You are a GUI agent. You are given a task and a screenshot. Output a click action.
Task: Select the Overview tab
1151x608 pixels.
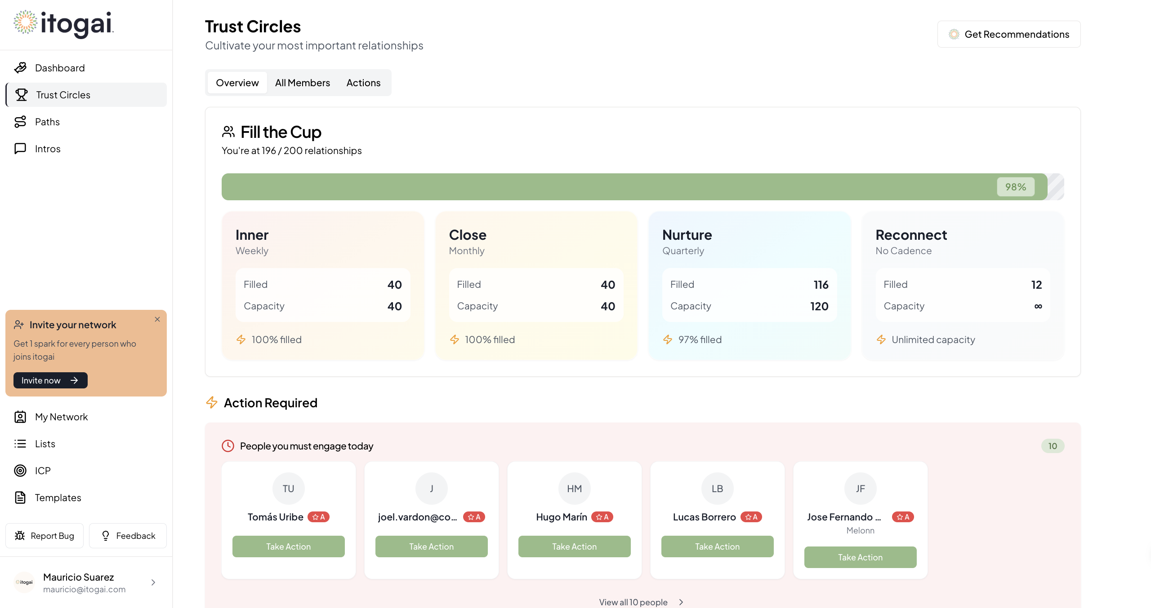pyautogui.click(x=237, y=83)
